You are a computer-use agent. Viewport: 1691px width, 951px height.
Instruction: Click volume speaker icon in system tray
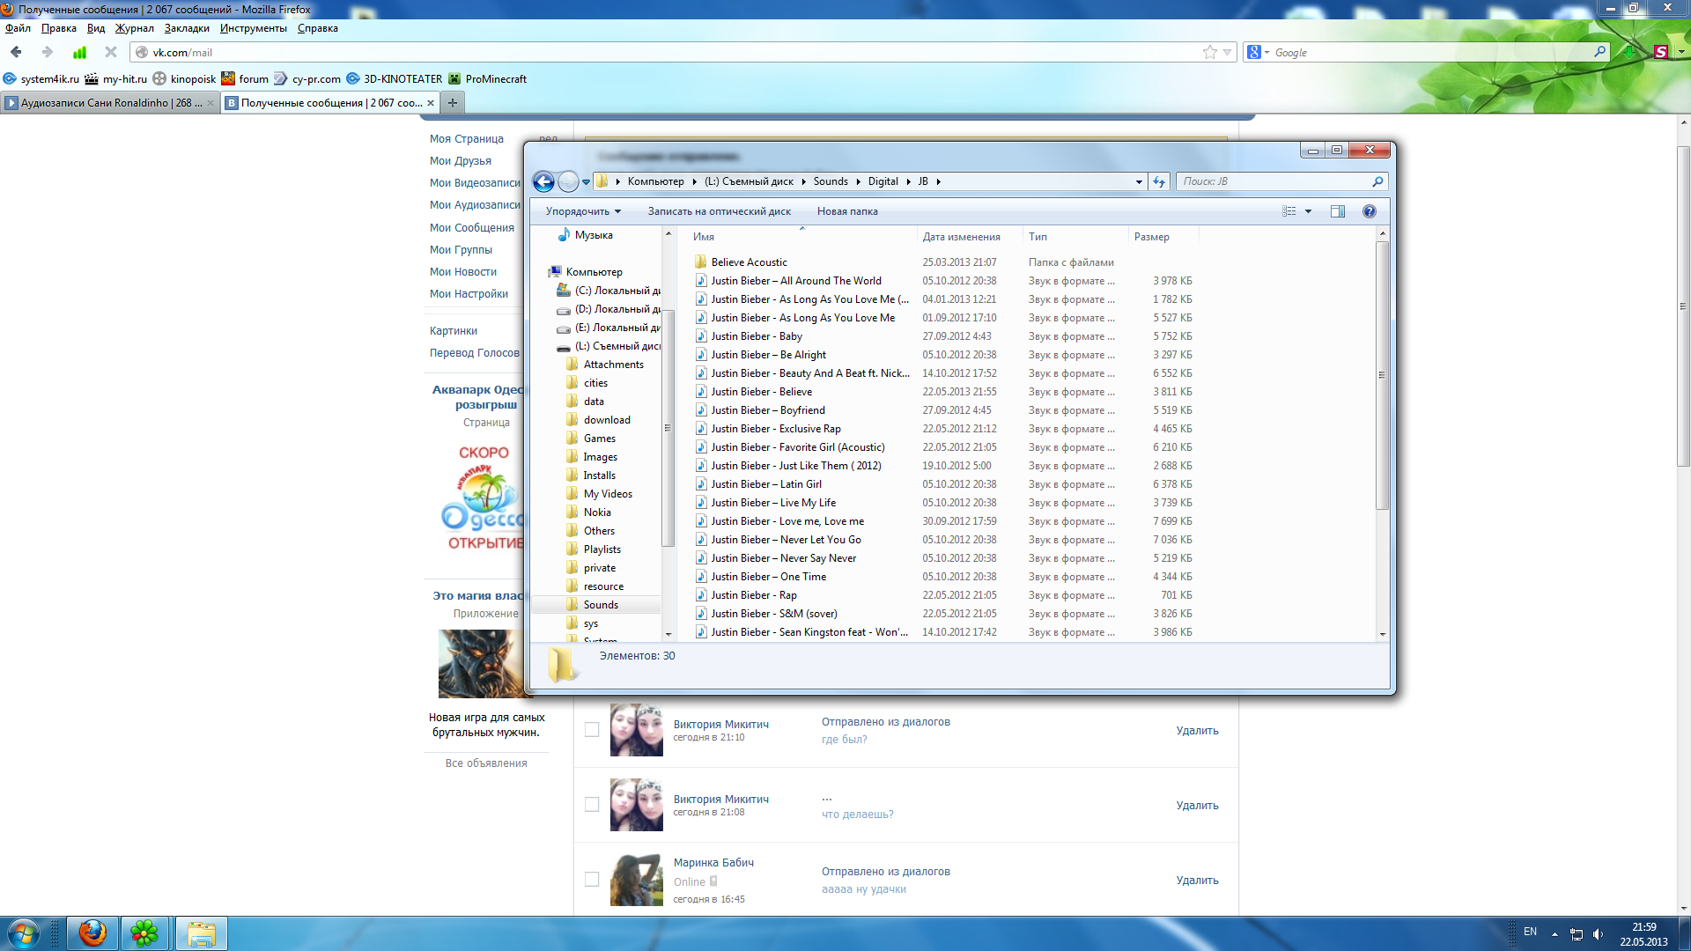[1598, 934]
